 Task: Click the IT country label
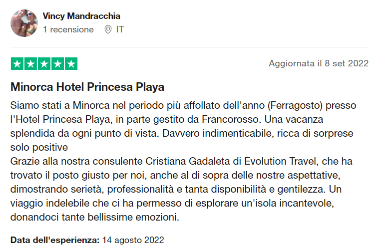120,30
